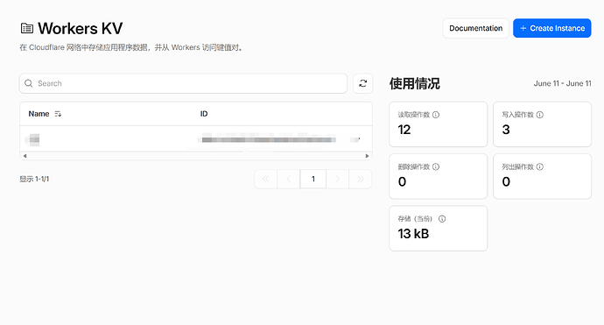Click the June 11 - June 11 date range
604x325 pixels.
pos(562,83)
